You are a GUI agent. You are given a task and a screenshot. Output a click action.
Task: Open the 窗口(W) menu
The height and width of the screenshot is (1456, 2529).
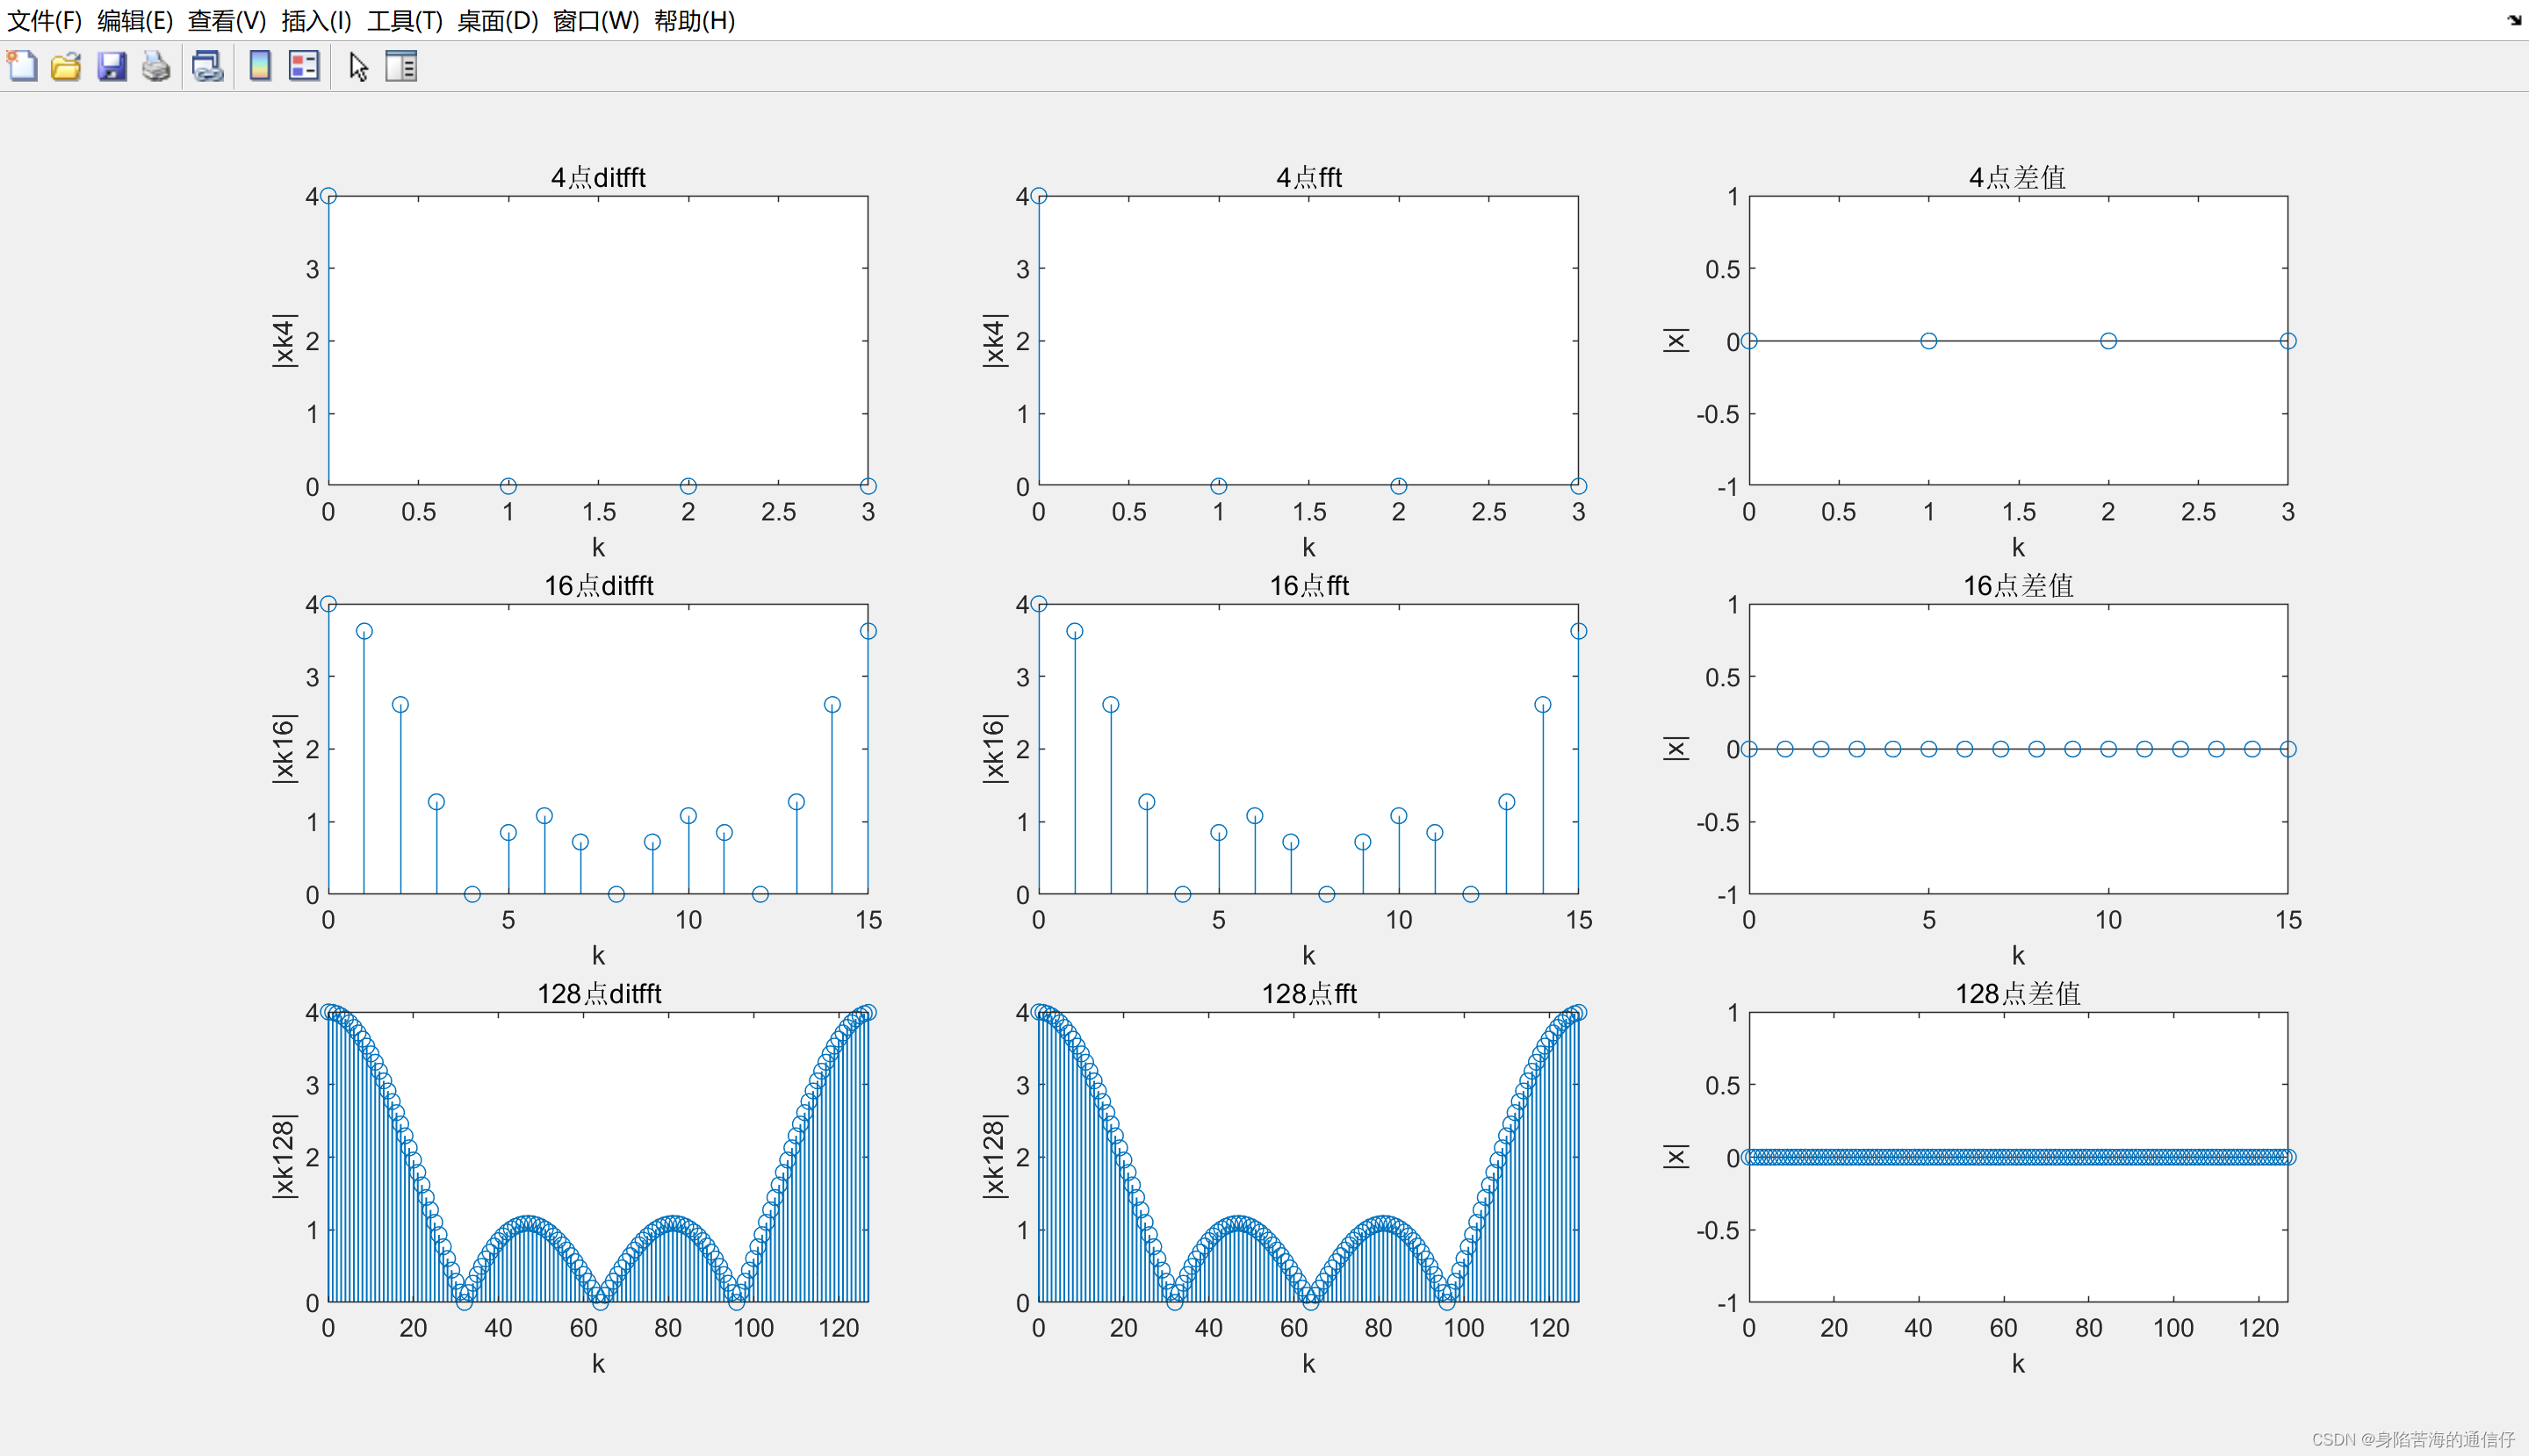(595, 20)
